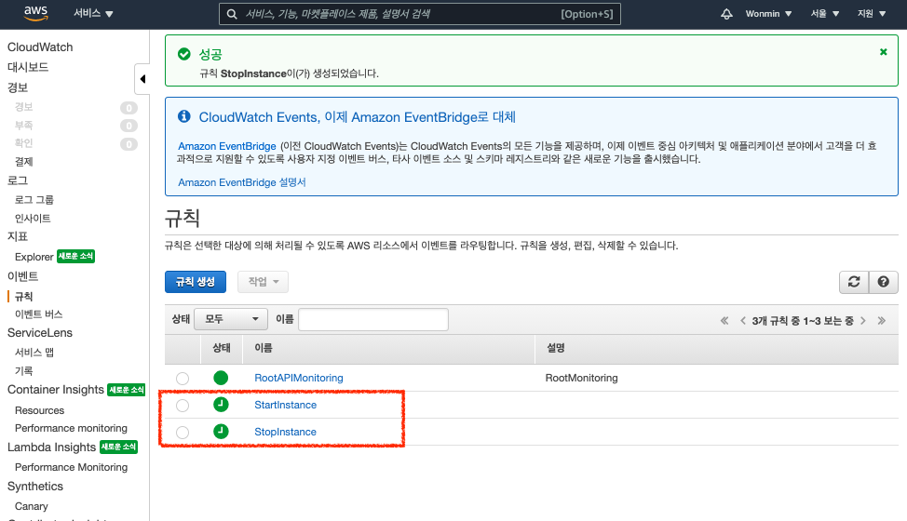Go to last page of rules
This screenshot has height=521, width=907.
(x=882, y=321)
